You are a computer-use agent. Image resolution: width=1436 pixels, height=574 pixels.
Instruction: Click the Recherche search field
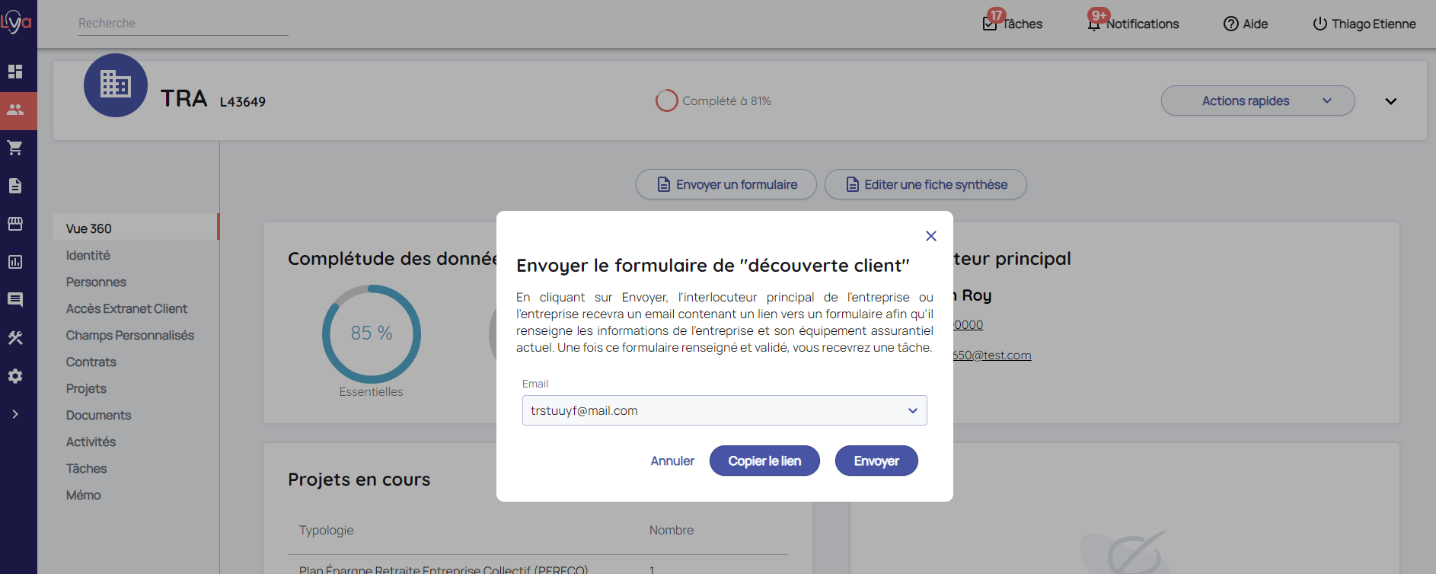coord(183,24)
